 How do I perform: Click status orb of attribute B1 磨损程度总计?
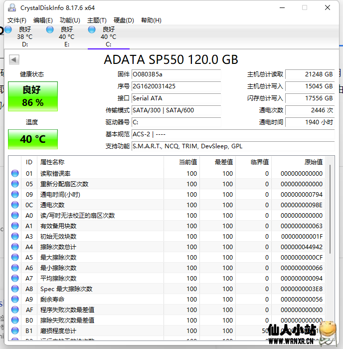click(15, 331)
